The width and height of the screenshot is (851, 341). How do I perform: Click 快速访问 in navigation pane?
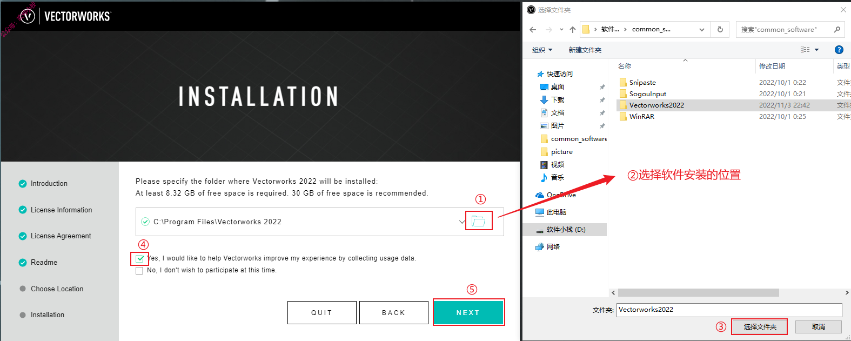tap(559, 74)
